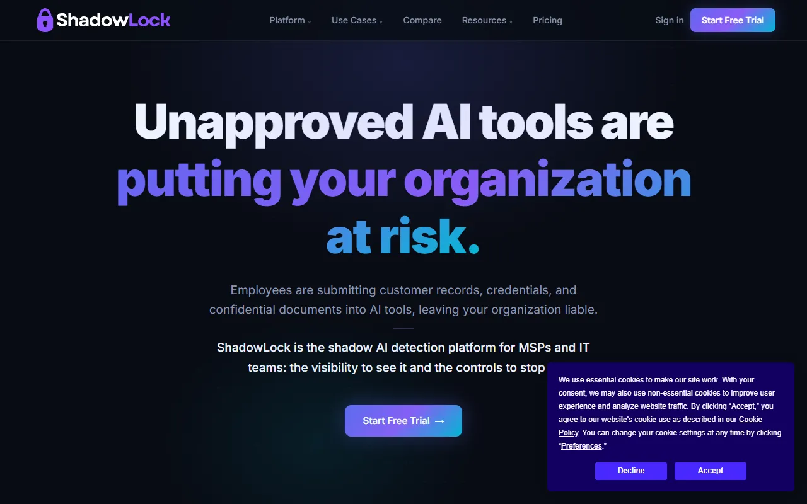
Task: Open the Platform navigation menu
Action: point(290,20)
